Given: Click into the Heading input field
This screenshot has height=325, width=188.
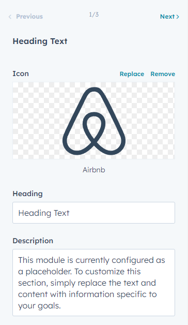Looking at the screenshot, I should tap(93, 213).
